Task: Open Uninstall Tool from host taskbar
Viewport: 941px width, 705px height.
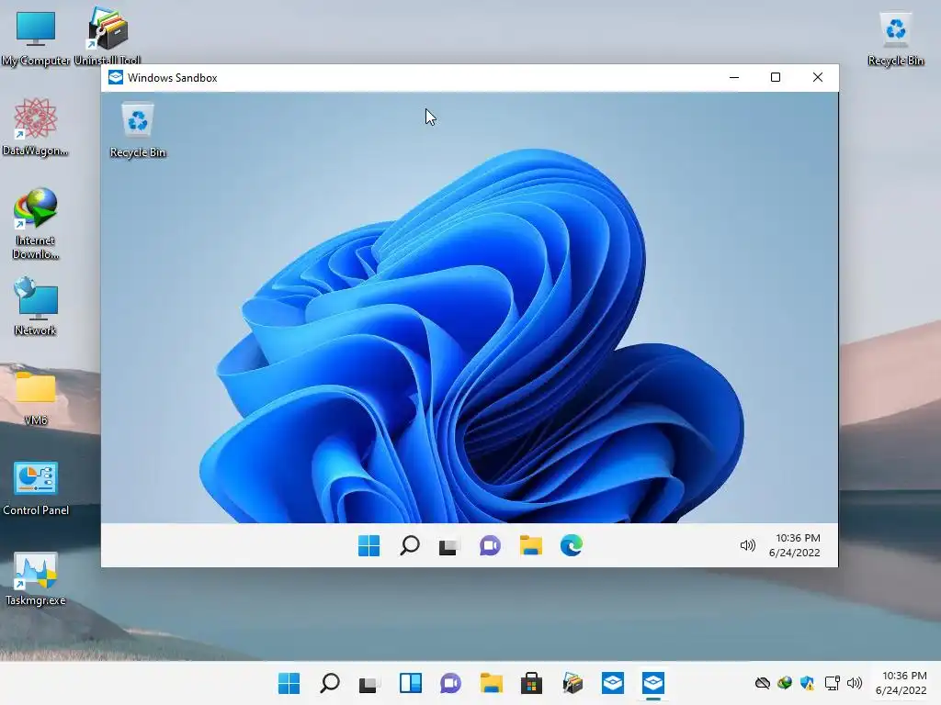Action: [x=573, y=683]
